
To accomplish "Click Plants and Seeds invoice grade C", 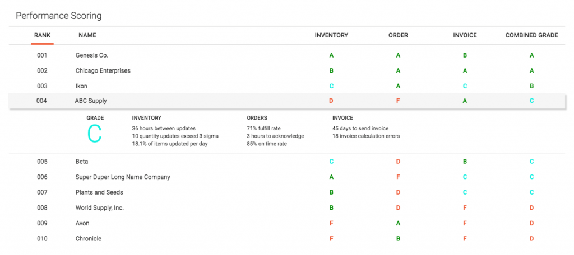I will pos(465,192).
